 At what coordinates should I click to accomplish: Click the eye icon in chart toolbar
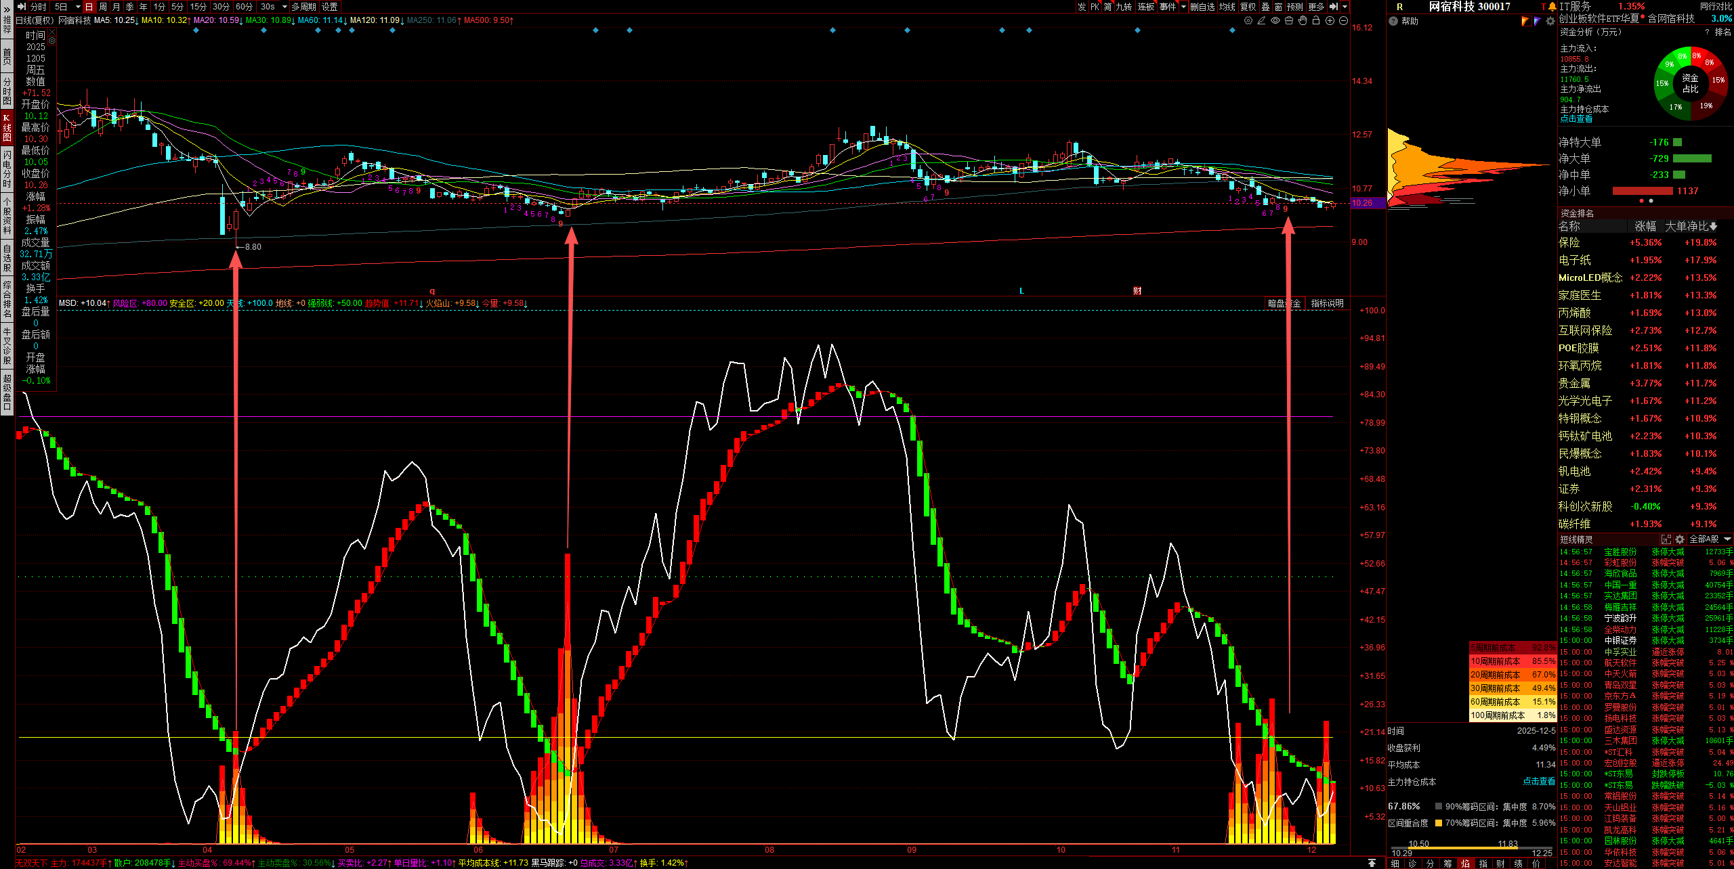[x=1275, y=21]
